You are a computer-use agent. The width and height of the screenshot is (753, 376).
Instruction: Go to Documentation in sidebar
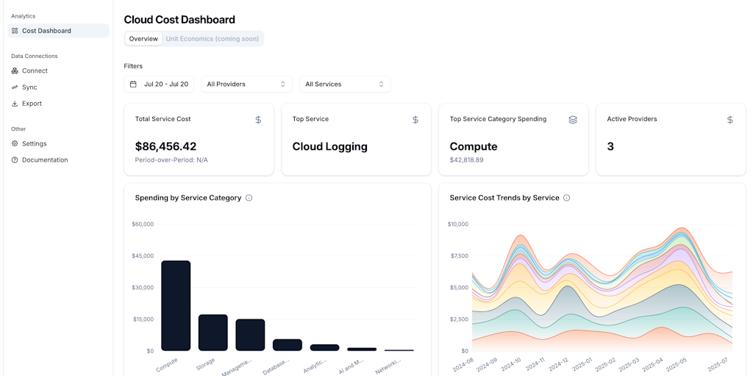click(x=58, y=159)
